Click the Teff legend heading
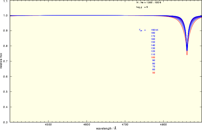The height and width of the screenshot is (130, 202). coord(141,30)
